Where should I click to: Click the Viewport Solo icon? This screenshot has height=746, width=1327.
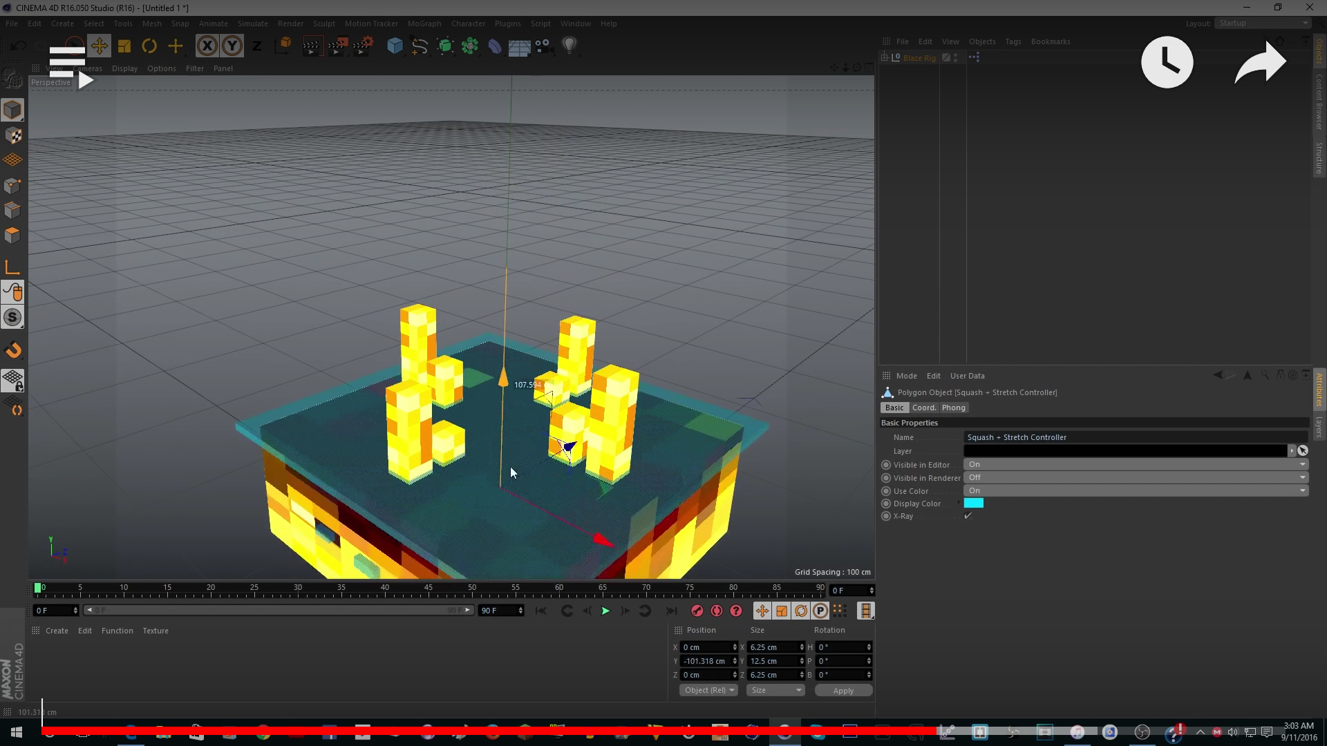point(12,317)
